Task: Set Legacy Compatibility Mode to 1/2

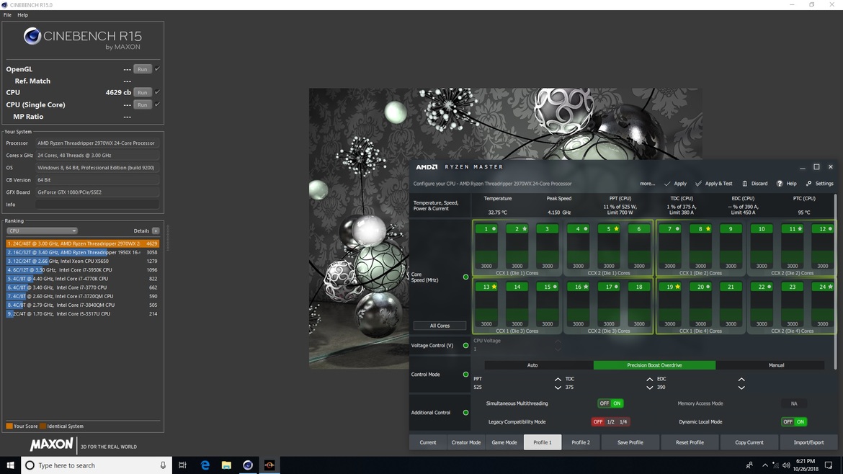Action: click(611, 422)
